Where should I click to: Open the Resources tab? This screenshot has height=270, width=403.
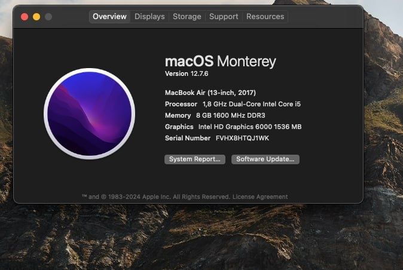pos(265,17)
